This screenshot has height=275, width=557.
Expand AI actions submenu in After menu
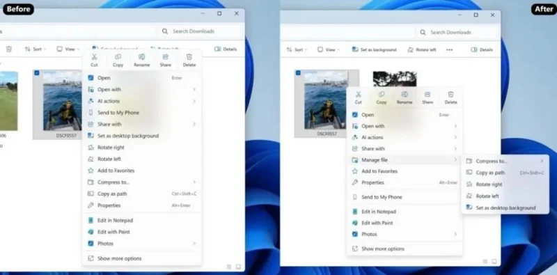(x=405, y=137)
